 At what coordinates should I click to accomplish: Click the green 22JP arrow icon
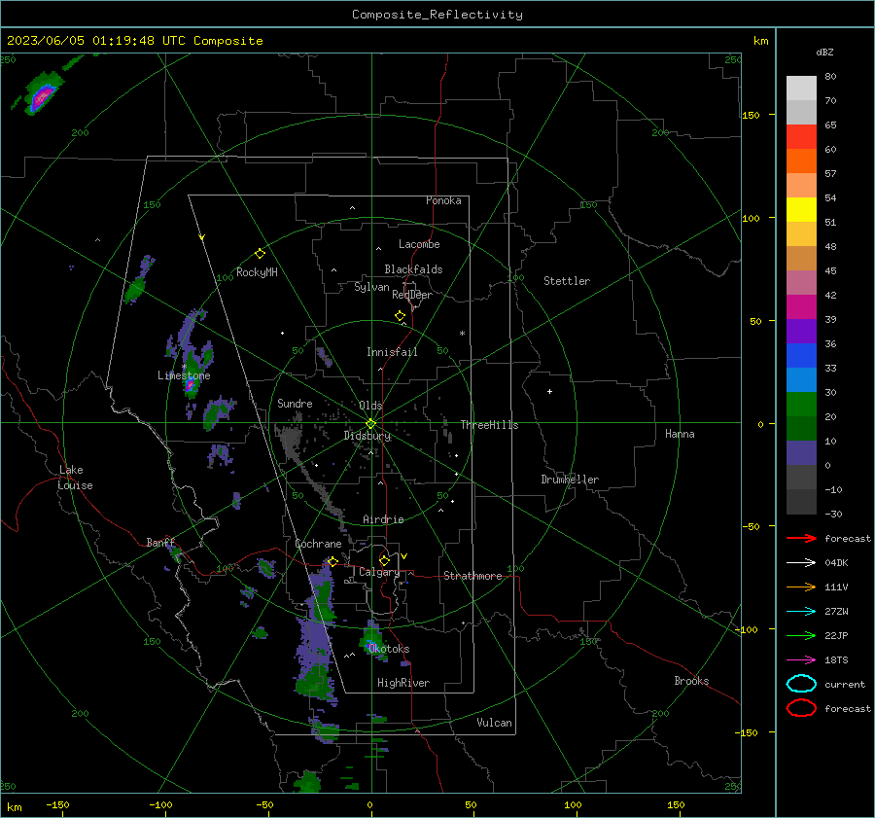click(x=801, y=635)
